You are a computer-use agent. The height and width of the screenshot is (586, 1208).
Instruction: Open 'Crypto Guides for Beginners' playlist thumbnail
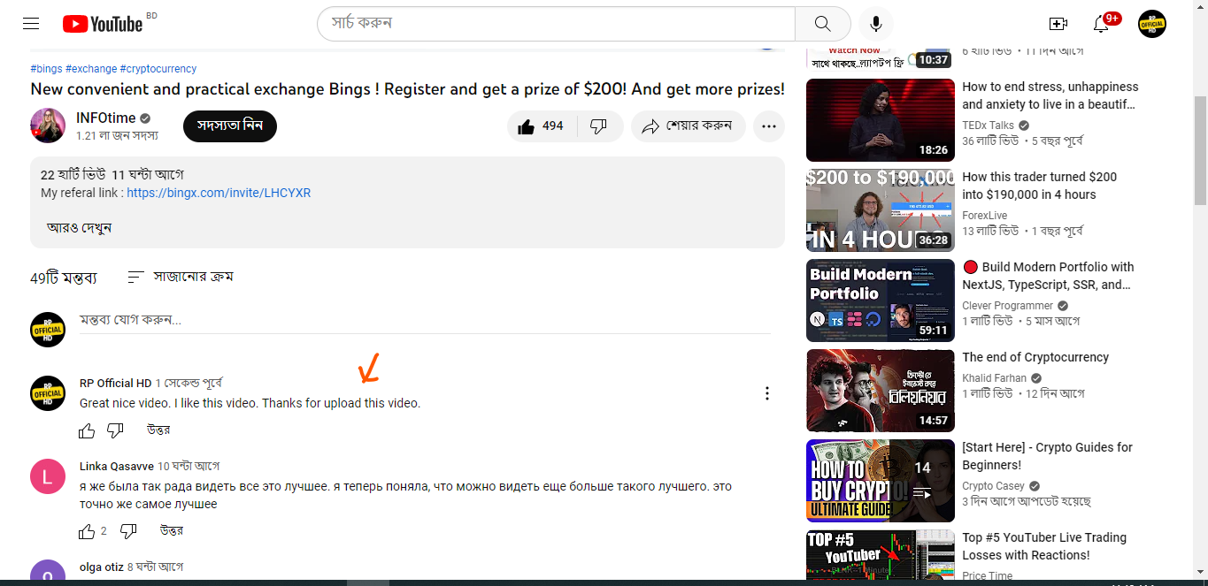pyautogui.click(x=881, y=481)
